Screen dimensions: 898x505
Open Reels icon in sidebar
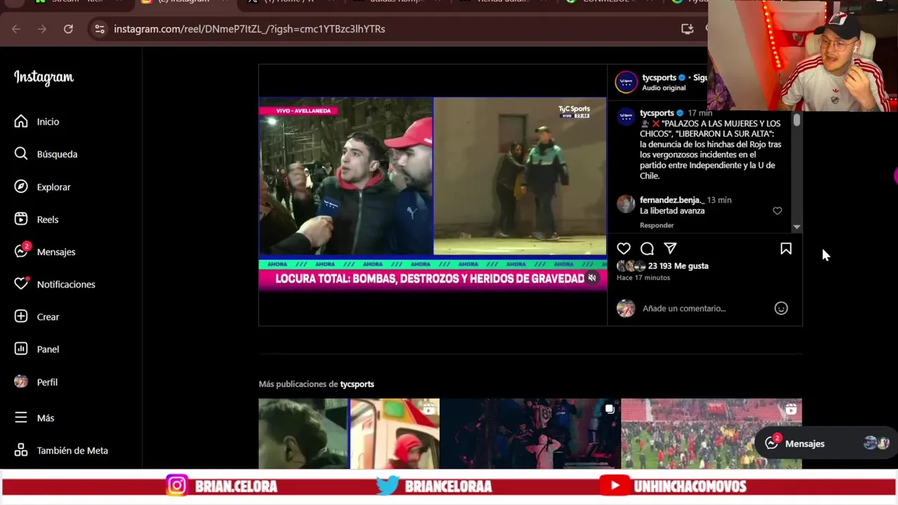pyautogui.click(x=21, y=219)
